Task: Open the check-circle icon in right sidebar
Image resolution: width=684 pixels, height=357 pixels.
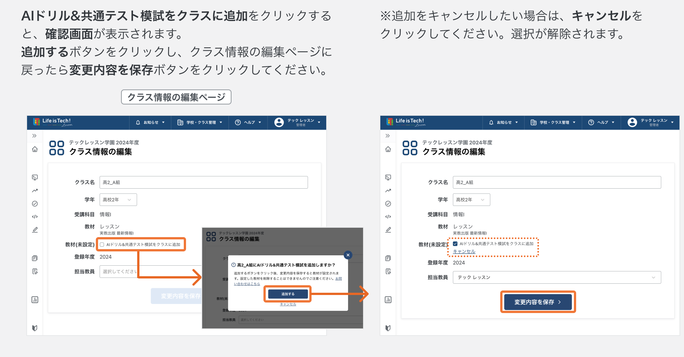Action: click(388, 204)
